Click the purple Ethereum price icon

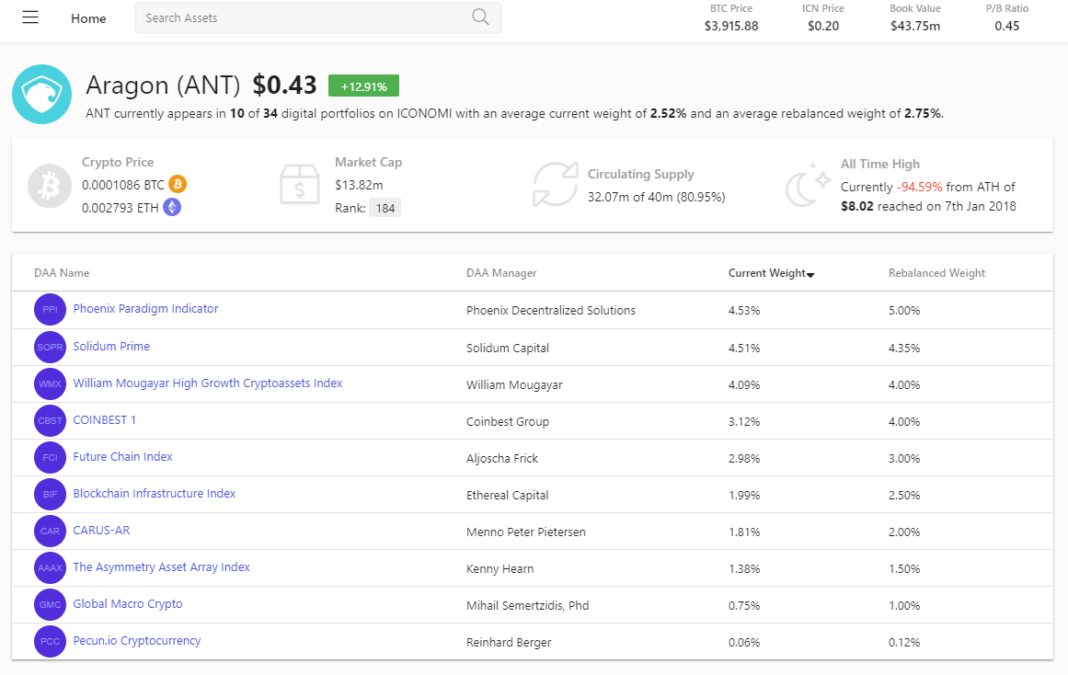click(172, 207)
